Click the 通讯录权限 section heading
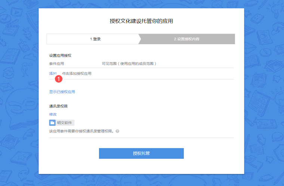This screenshot has width=284, height=186. pos(58,106)
